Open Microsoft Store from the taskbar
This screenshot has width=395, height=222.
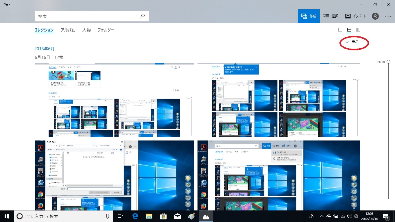[163, 216]
